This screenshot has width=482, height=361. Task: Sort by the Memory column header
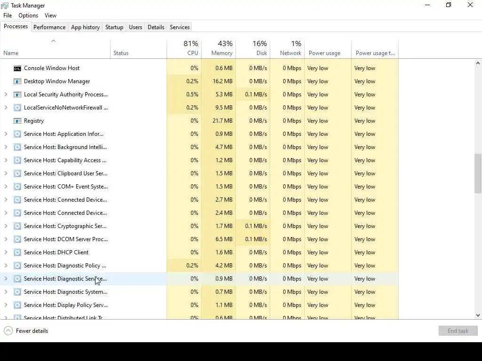click(218, 49)
